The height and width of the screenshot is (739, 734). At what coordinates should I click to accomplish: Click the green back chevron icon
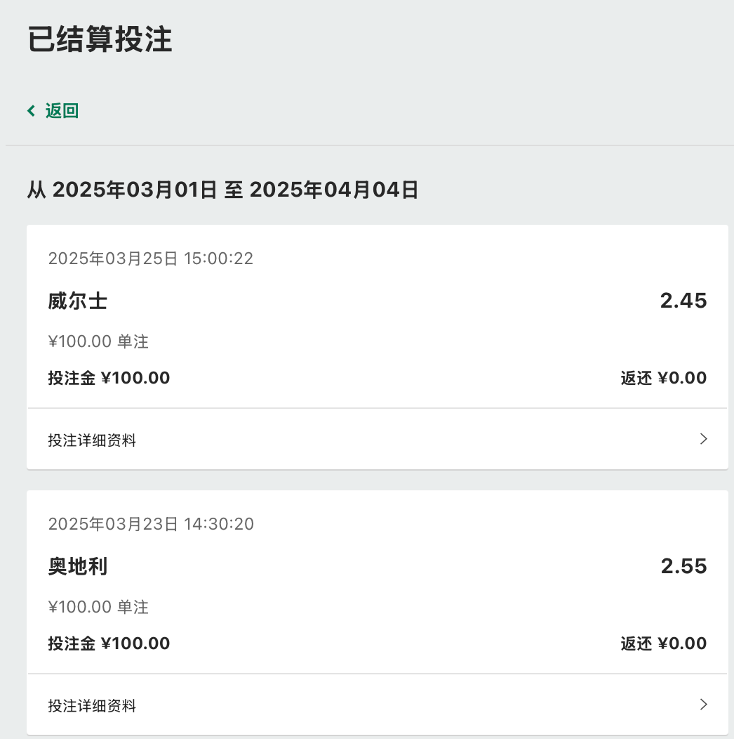tap(31, 110)
